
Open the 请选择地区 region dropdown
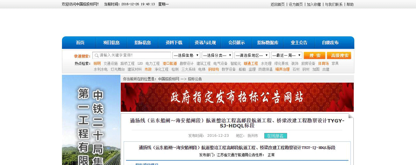[252, 55]
